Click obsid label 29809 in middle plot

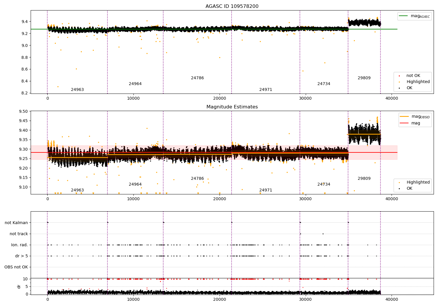click(364, 179)
